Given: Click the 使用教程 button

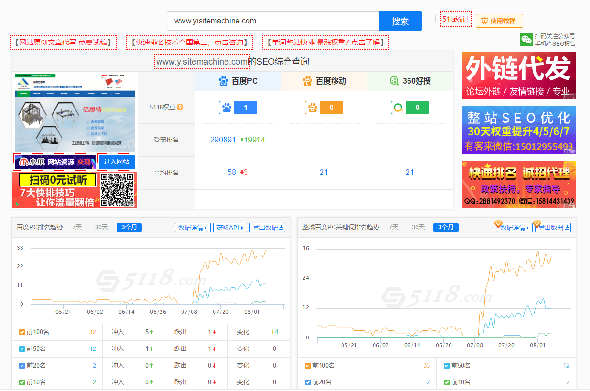Looking at the screenshot, I should pyautogui.click(x=499, y=21).
